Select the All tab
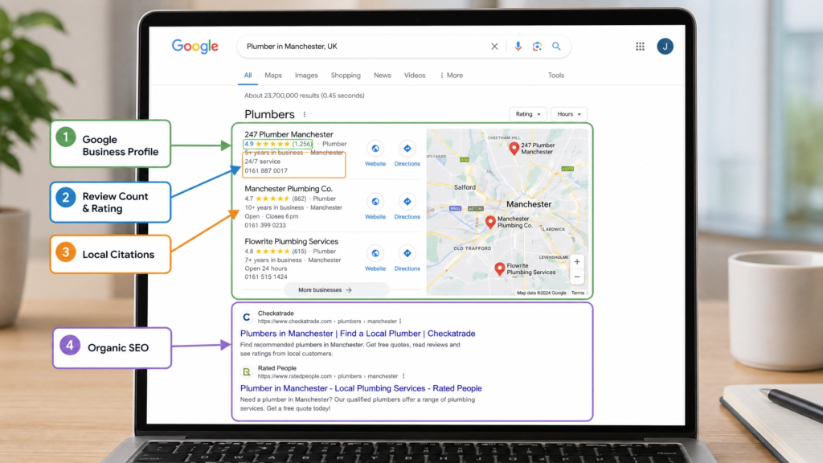 coord(248,75)
